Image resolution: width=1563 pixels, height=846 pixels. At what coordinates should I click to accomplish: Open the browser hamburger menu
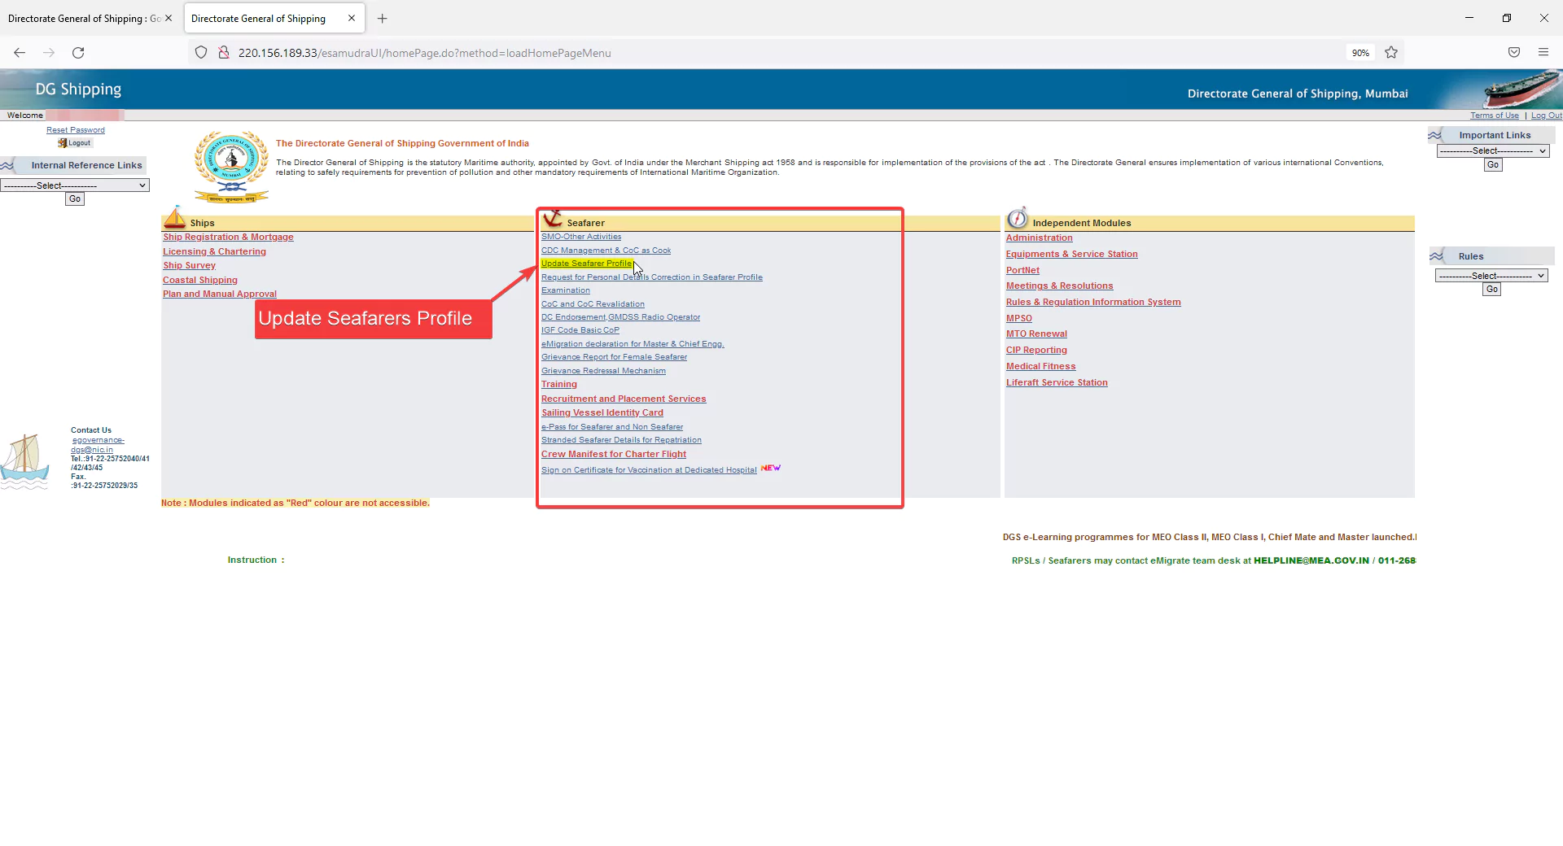pos(1543,53)
